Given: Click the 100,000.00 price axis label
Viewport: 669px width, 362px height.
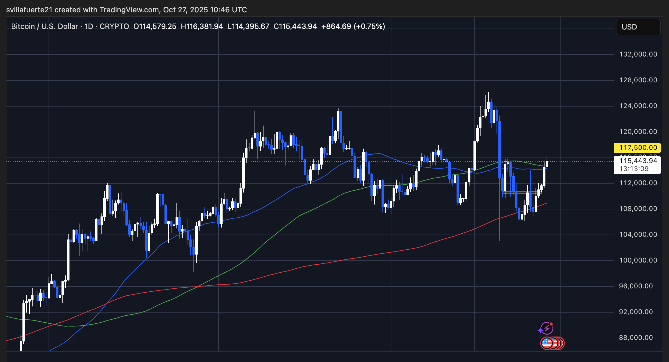Looking at the screenshot, I should (638, 260).
